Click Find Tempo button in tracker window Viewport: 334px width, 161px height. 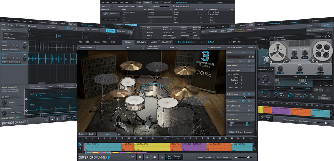click(52, 27)
